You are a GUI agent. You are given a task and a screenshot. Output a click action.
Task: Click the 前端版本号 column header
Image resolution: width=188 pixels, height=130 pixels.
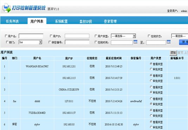point(177,58)
